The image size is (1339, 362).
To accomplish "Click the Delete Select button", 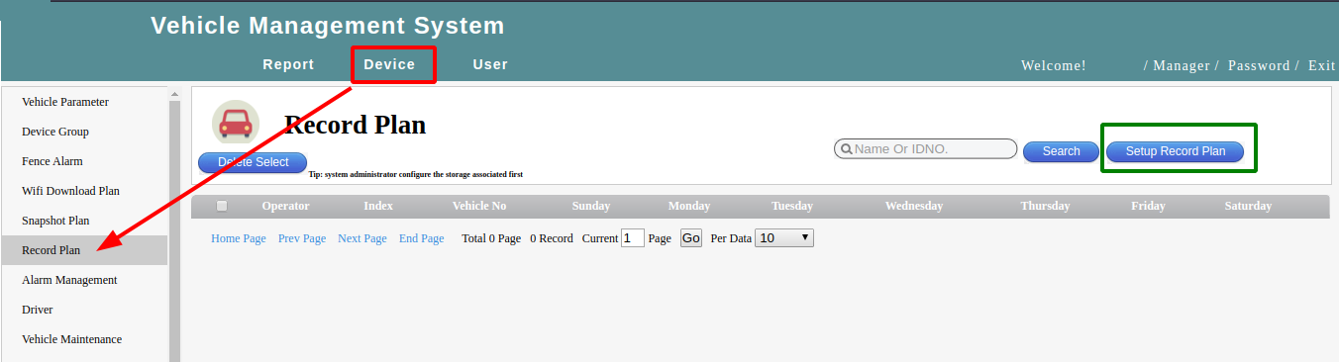I will (x=253, y=162).
